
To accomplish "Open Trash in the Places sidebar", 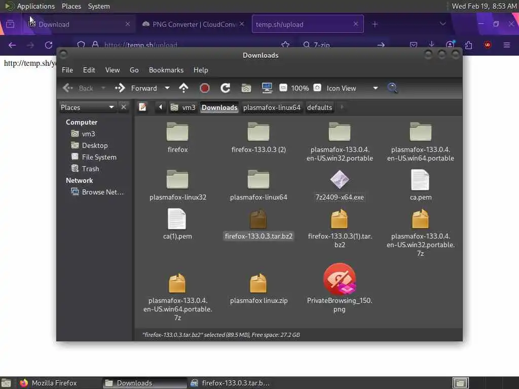I will point(85,168).
